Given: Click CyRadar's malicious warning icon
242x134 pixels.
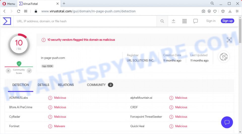Looking at the screenshot, I should click(x=50, y=117).
